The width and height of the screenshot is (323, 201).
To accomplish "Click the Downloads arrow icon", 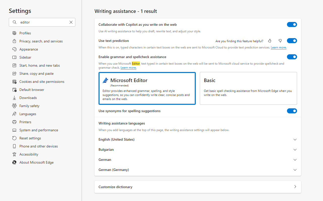I will pos(14,98).
